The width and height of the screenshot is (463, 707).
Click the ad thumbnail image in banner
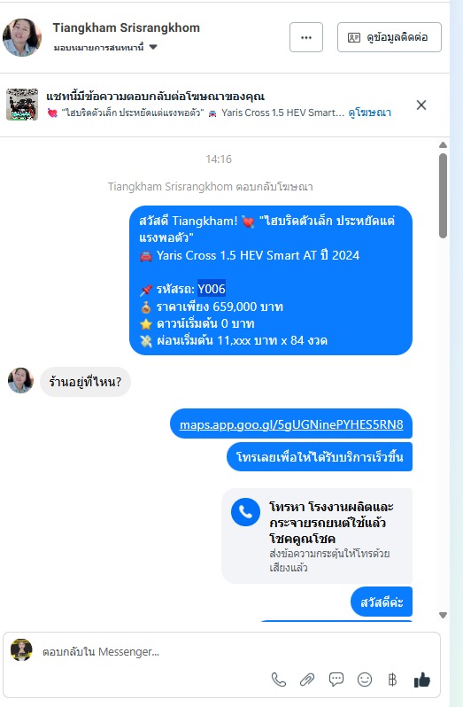(x=22, y=105)
